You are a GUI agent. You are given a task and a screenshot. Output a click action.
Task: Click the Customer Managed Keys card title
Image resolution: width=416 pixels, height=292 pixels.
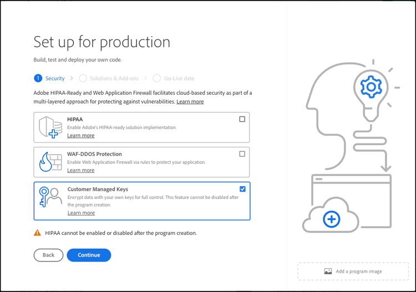pos(98,189)
